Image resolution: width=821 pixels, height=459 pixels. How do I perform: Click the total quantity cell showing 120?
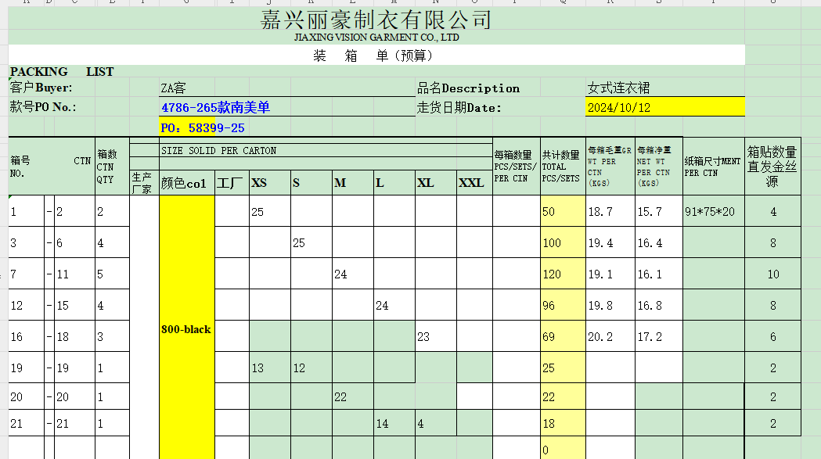(x=553, y=274)
